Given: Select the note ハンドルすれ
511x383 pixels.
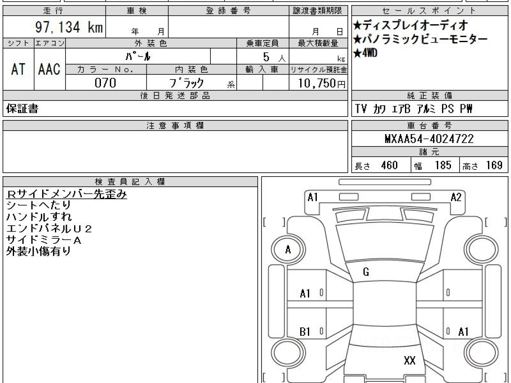Looking at the screenshot, I should pos(39,217).
